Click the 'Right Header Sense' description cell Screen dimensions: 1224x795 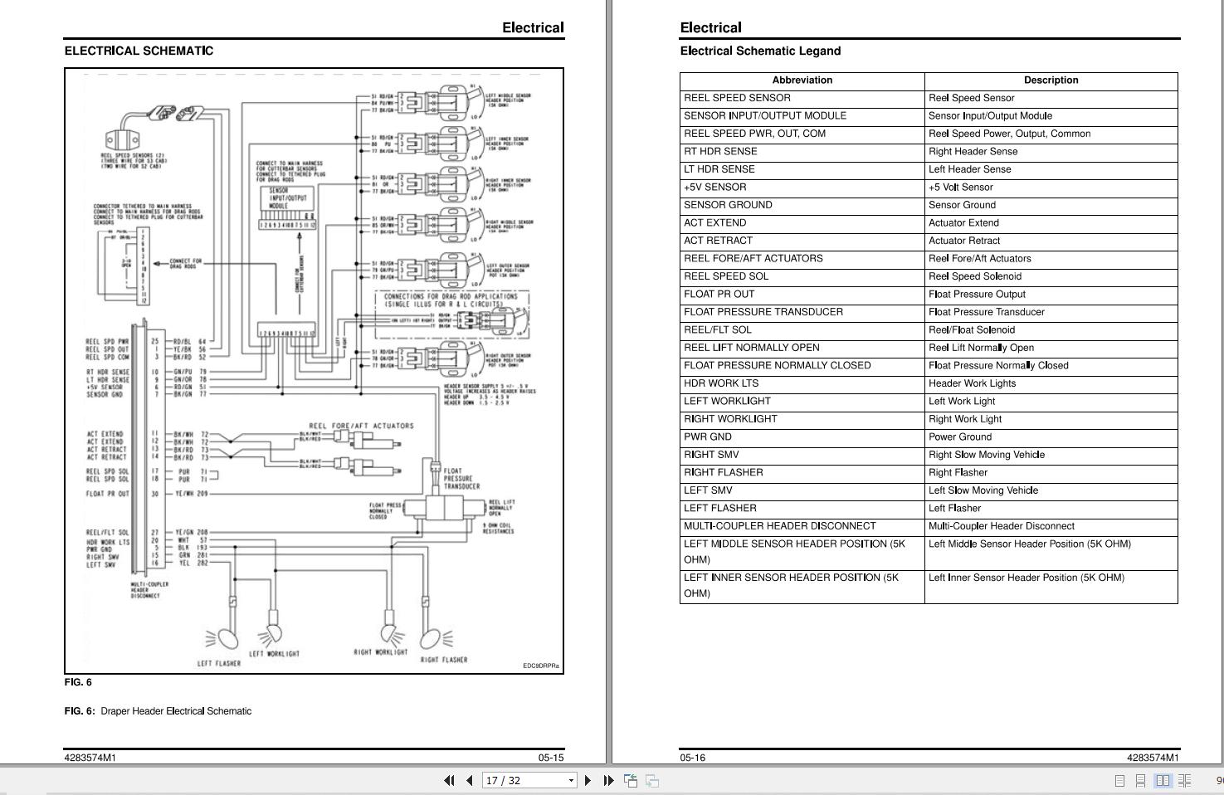(x=1051, y=152)
